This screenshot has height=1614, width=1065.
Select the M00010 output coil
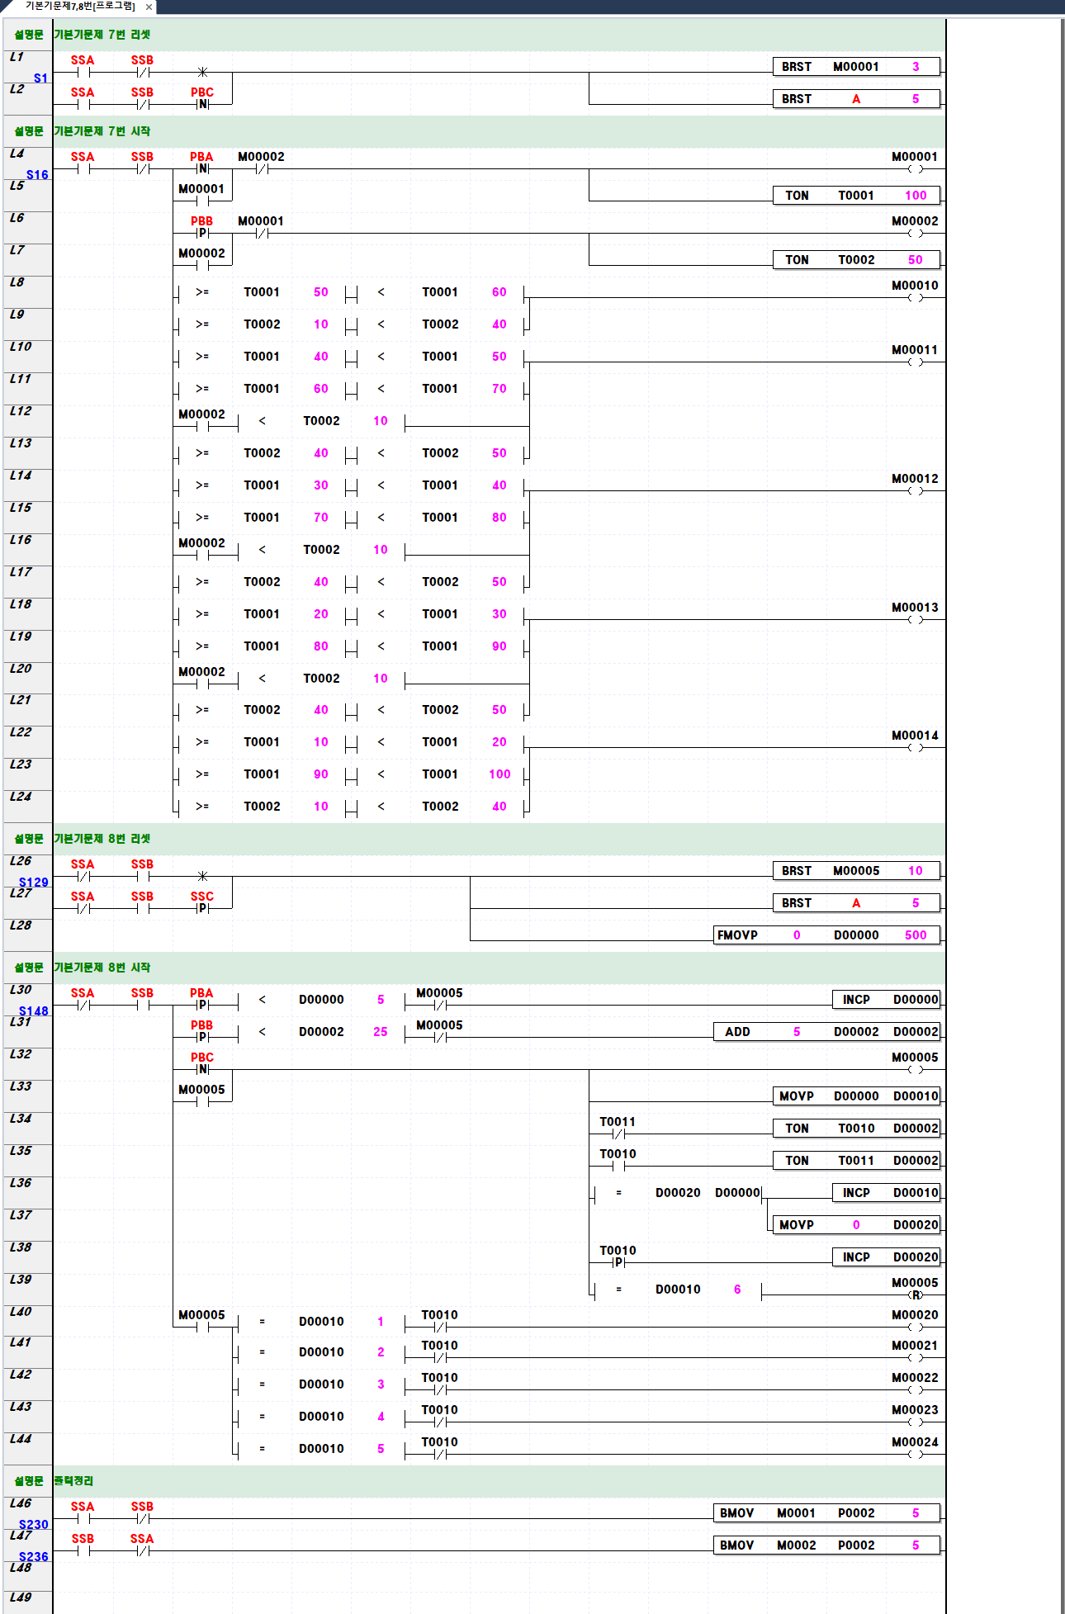[x=915, y=298]
